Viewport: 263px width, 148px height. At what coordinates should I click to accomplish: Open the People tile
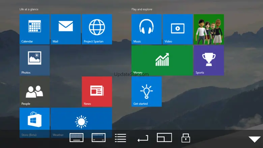[35, 92]
